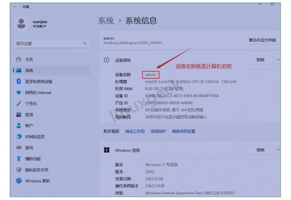The image size is (291, 200).
Task: Click the info circle icon beside 设备规格
Action: pos(107,60)
